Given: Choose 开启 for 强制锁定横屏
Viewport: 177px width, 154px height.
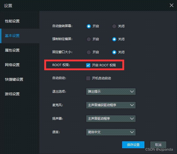Looking at the screenshot, I should point(89,39).
